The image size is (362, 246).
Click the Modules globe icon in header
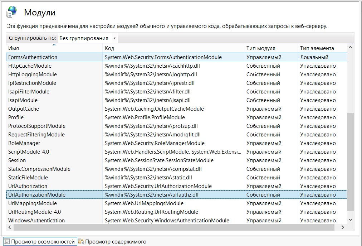[x=12, y=12]
